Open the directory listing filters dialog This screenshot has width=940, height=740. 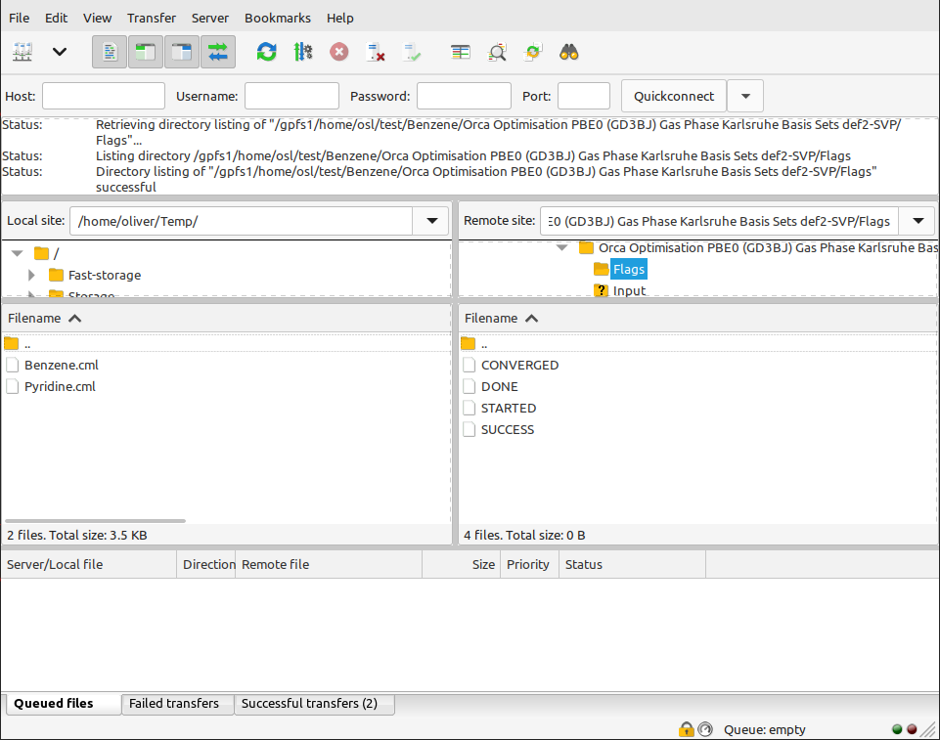pos(461,52)
